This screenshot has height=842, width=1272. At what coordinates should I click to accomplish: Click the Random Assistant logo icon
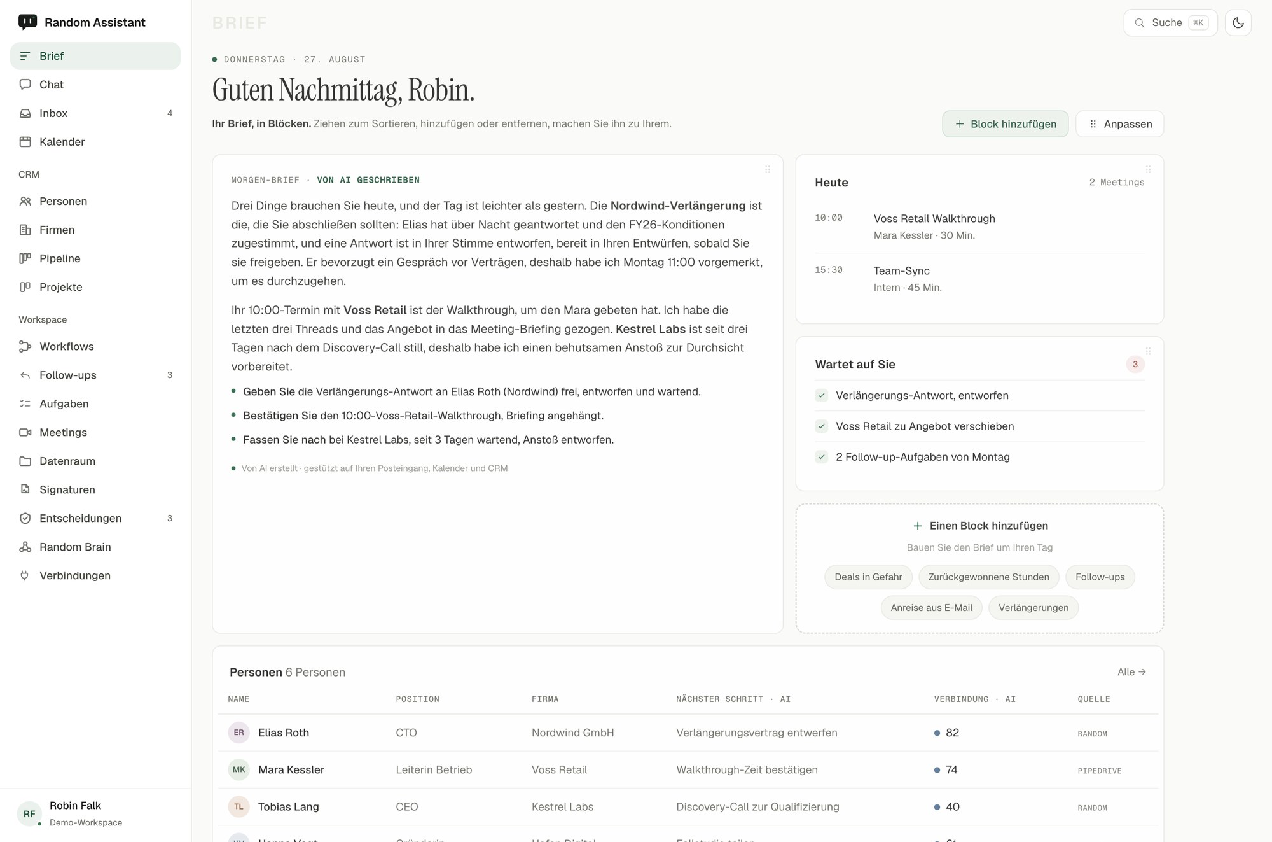27,22
